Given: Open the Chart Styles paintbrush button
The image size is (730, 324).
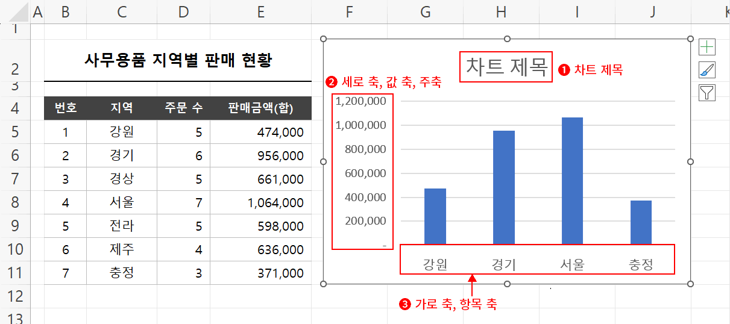Looking at the screenshot, I should pyautogui.click(x=707, y=70).
